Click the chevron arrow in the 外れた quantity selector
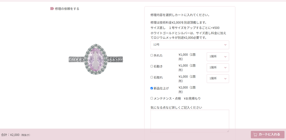Image resolution: width=286 pixels, height=140 pixels. tap(225, 57)
